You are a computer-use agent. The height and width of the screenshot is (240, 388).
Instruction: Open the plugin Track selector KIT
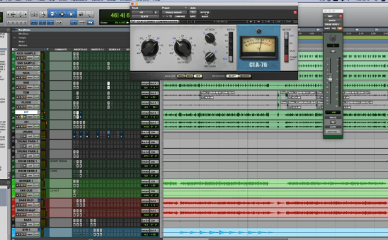point(142,12)
